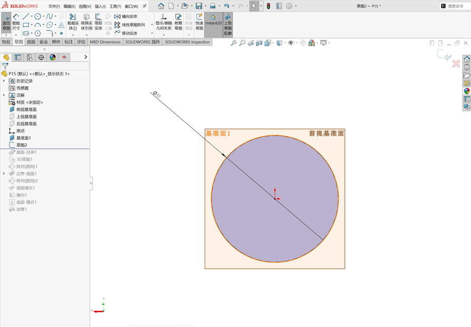The height and width of the screenshot is (327, 471).
Task: Select the Sketch Fillet tool
Action: [x=50, y=34]
